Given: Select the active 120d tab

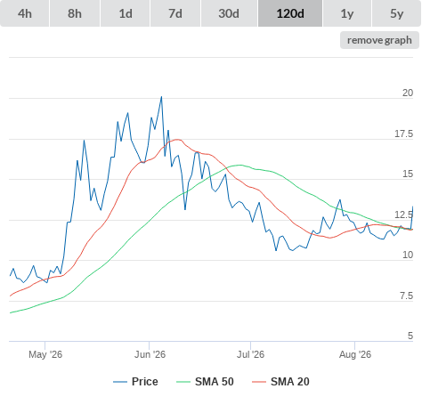Looking at the screenshot, I should 290,13.
